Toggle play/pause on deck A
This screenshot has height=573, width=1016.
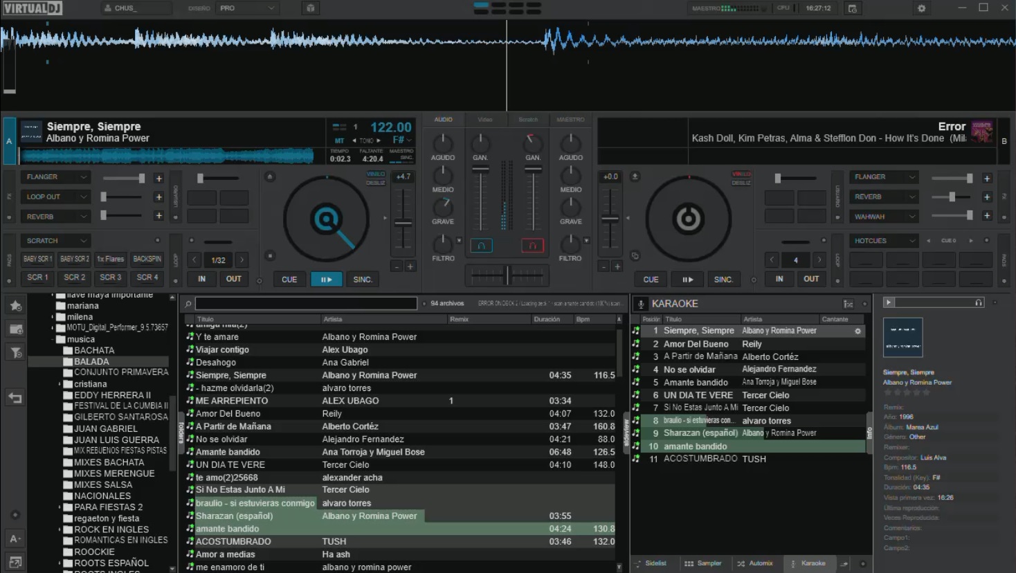tap(326, 280)
